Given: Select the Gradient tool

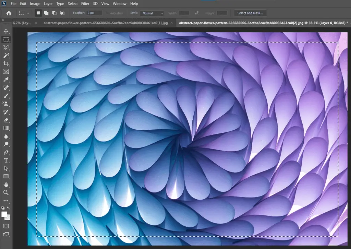Looking at the screenshot, I should [6, 128].
